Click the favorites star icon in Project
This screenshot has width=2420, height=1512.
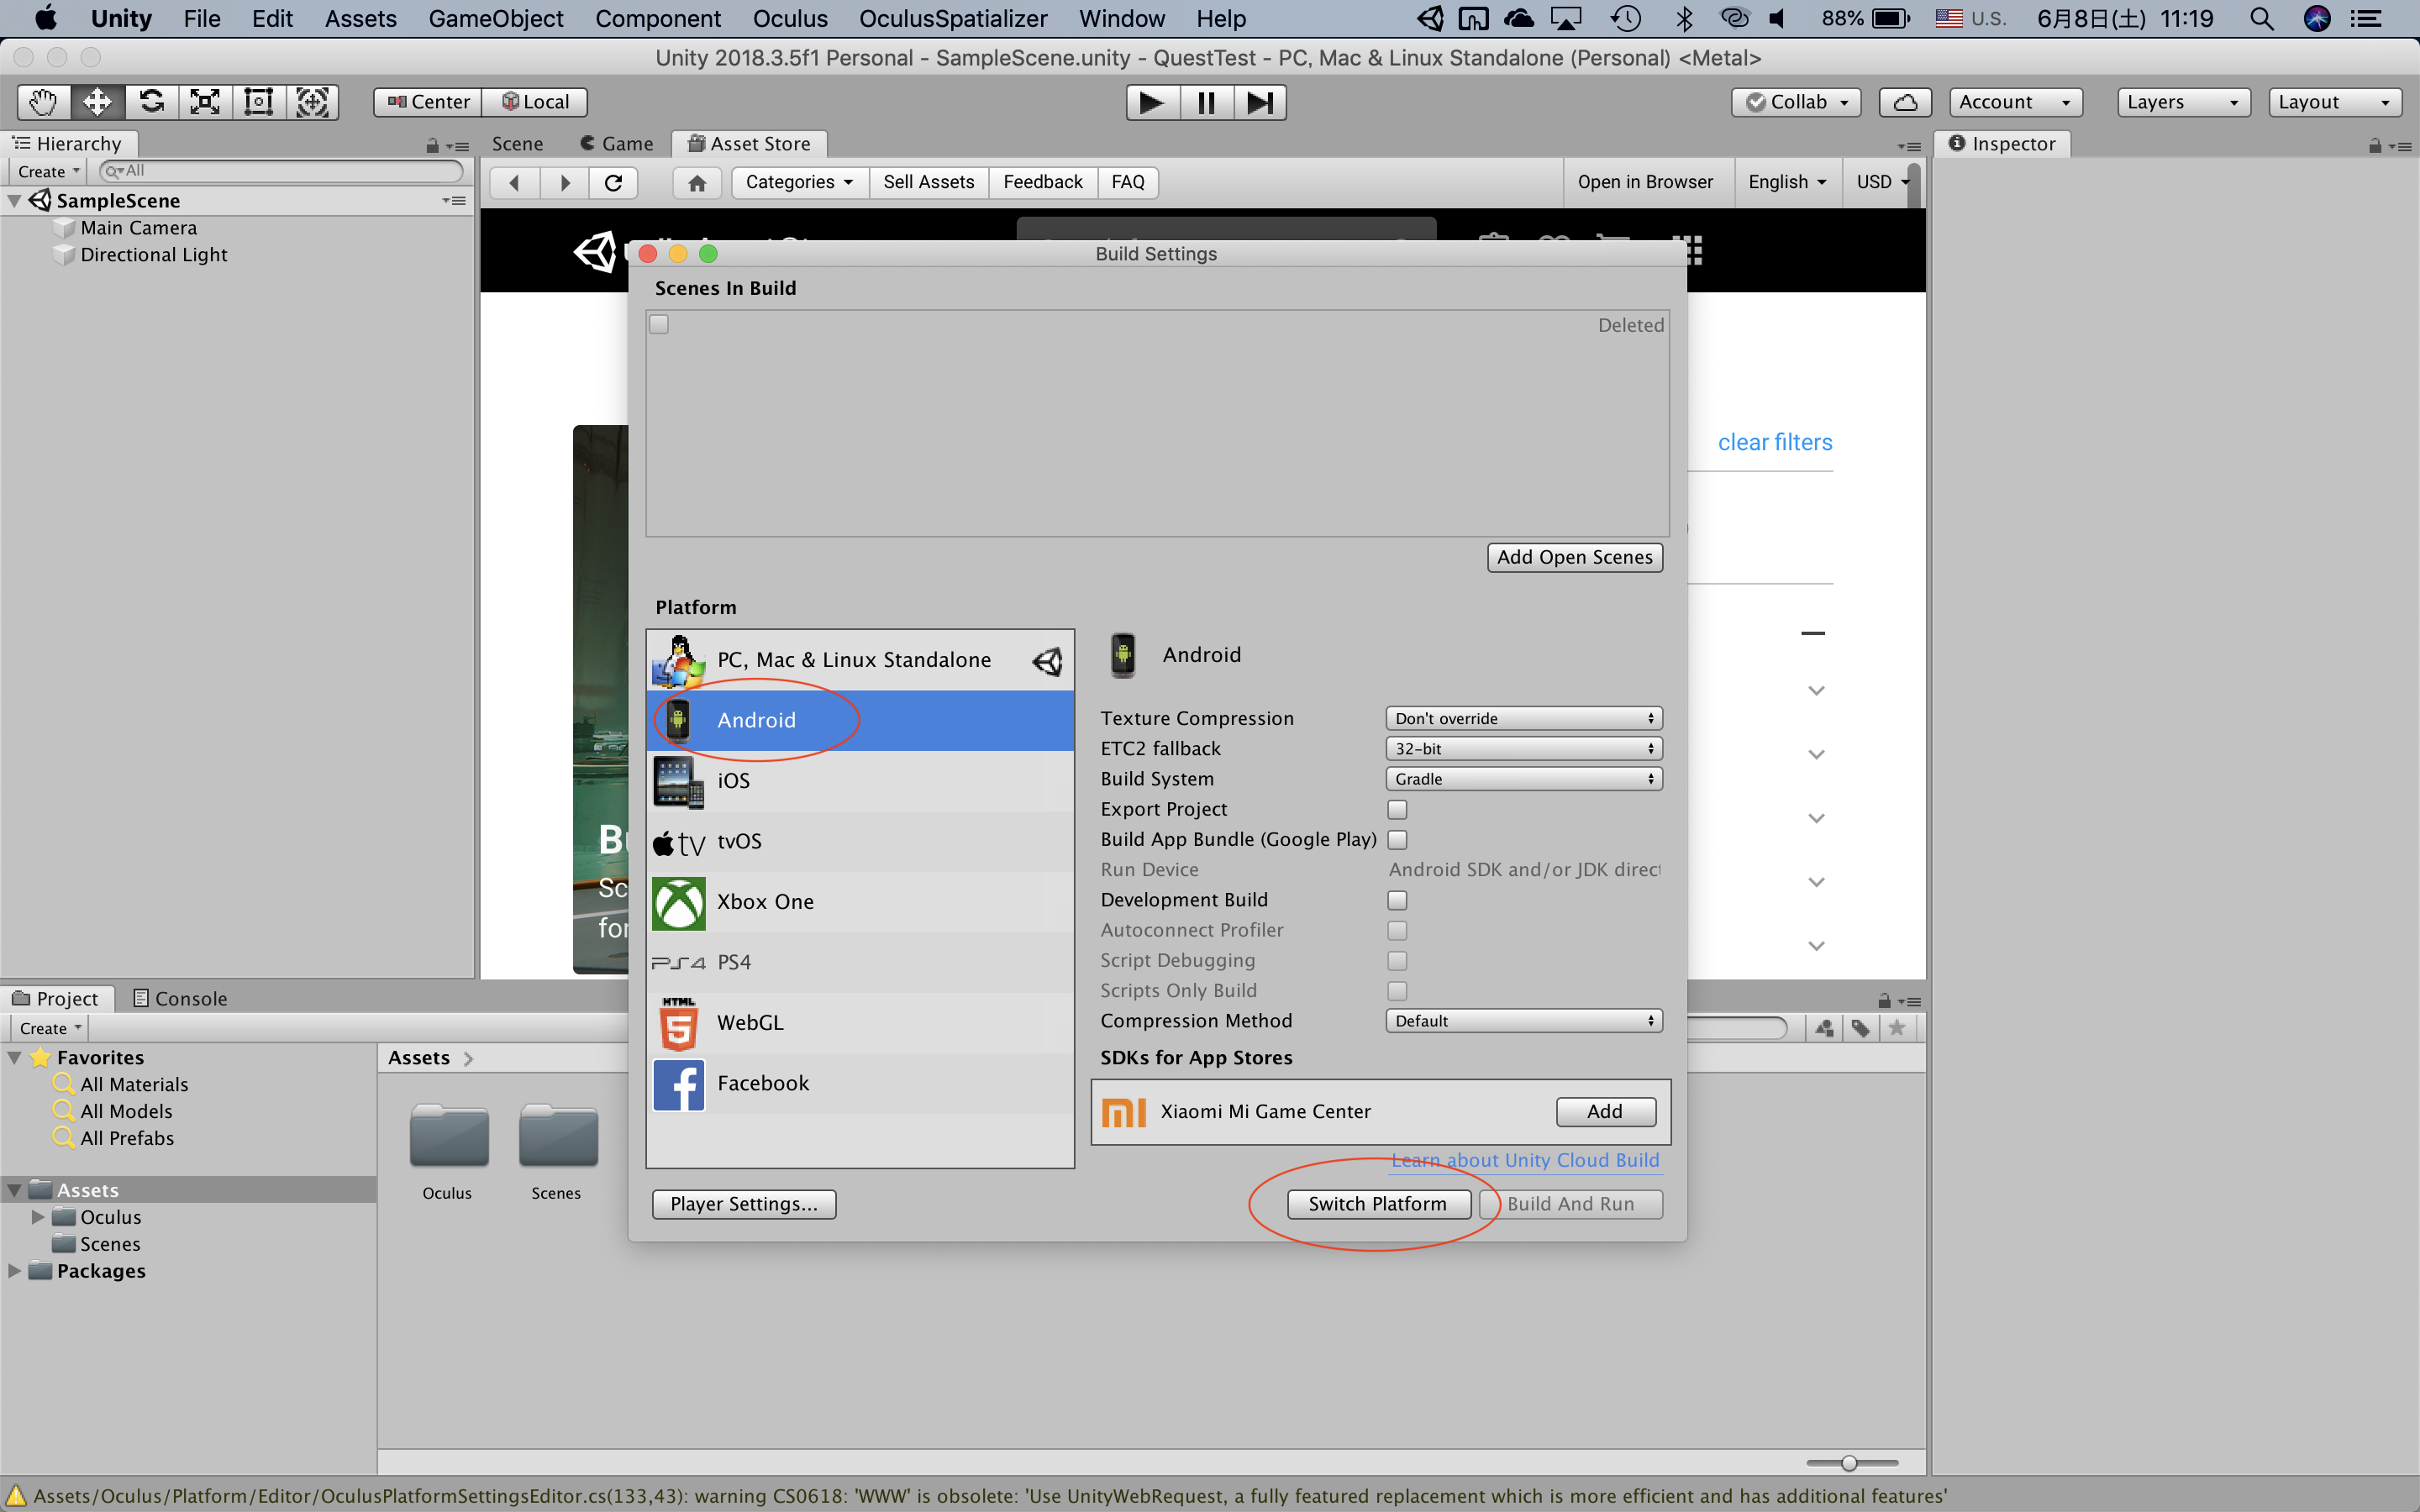click(x=1897, y=1028)
